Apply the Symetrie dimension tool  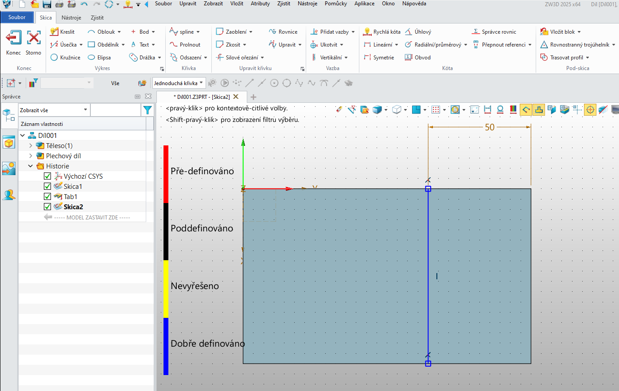(379, 58)
